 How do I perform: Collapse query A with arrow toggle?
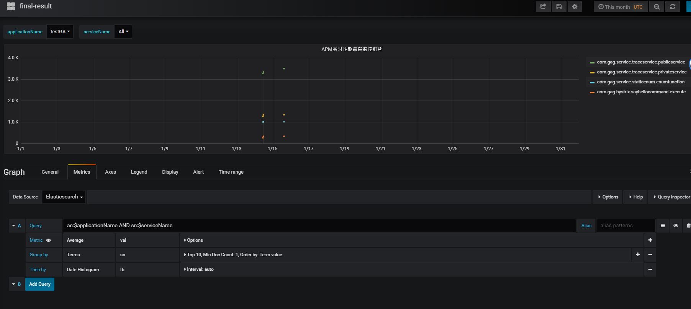(x=14, y=226)
